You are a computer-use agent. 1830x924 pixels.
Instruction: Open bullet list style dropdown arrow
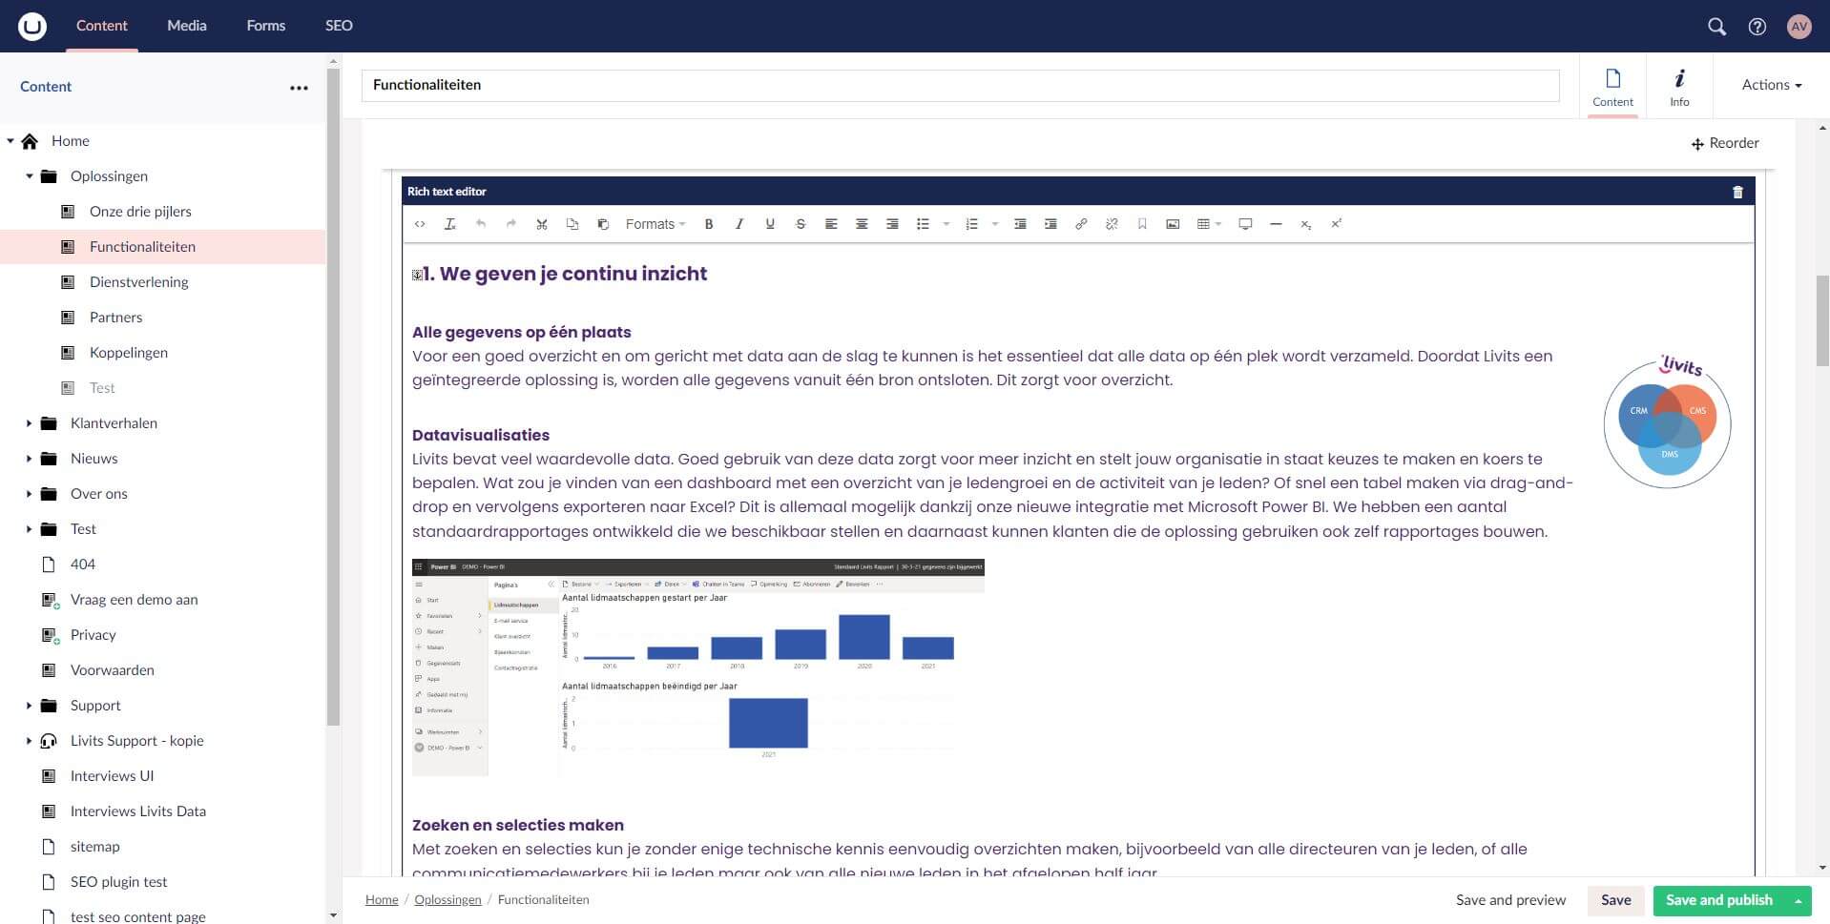coord(946,224)
